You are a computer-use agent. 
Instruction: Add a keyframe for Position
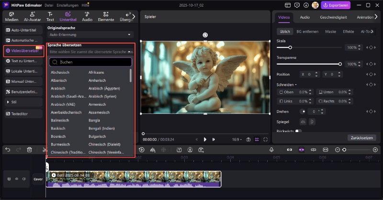point(371,74)
